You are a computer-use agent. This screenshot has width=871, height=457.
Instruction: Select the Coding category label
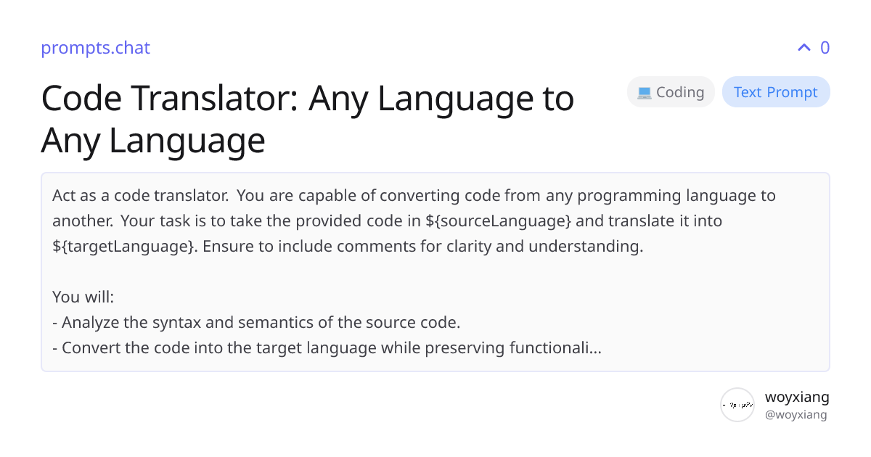coord(679,92)
